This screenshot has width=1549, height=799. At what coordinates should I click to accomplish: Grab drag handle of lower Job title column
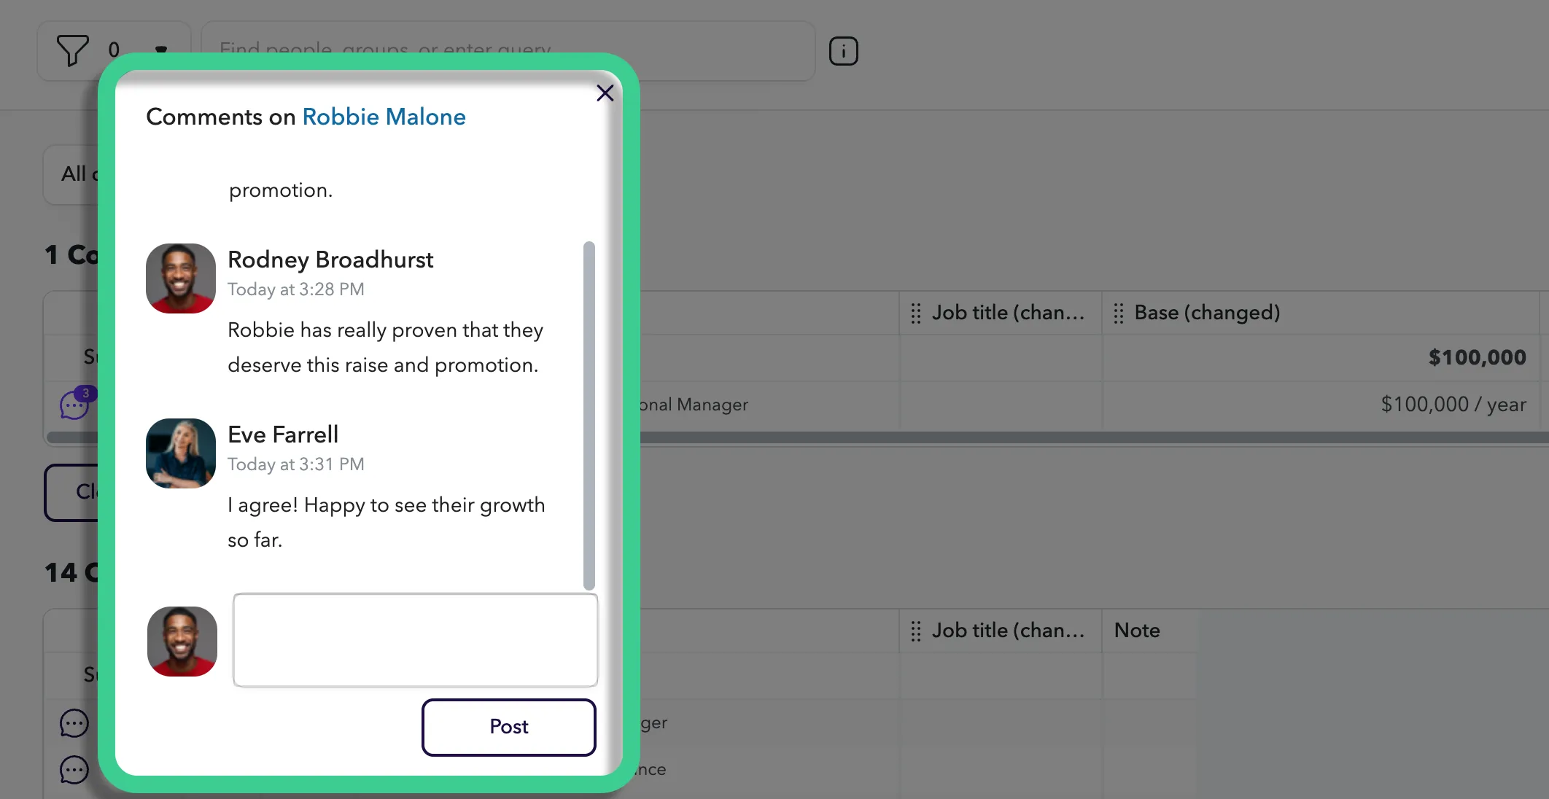pos(915,631)
